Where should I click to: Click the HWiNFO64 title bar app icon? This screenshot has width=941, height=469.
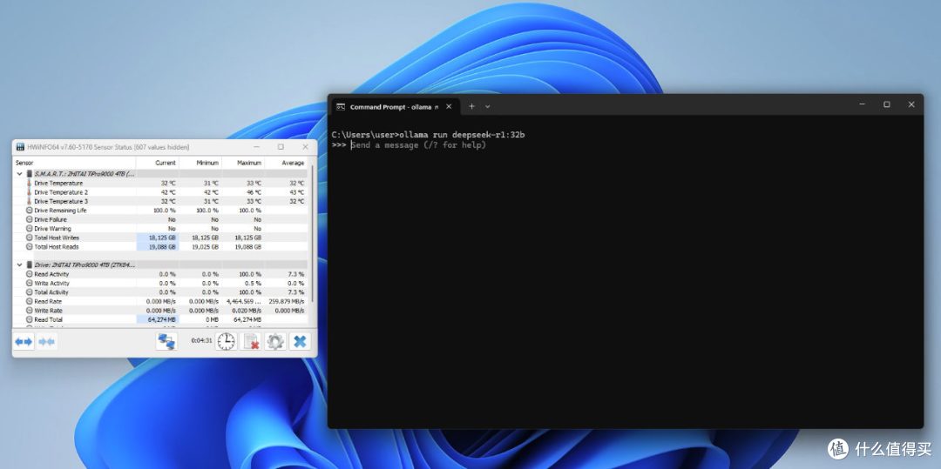(20, 147)
